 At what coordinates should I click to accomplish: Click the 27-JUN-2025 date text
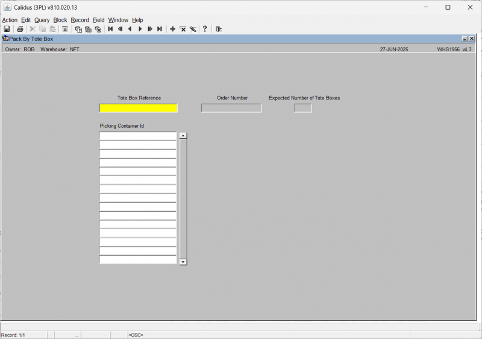394,49
